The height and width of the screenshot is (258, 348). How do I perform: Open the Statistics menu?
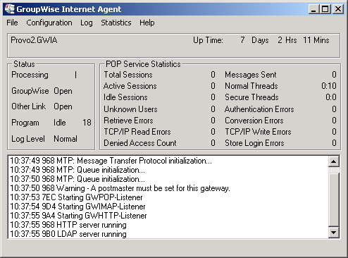pos(116,23)
